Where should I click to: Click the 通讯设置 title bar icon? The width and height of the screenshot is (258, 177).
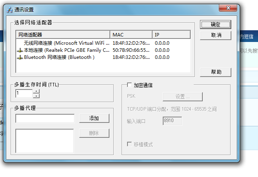pos(10,9)
